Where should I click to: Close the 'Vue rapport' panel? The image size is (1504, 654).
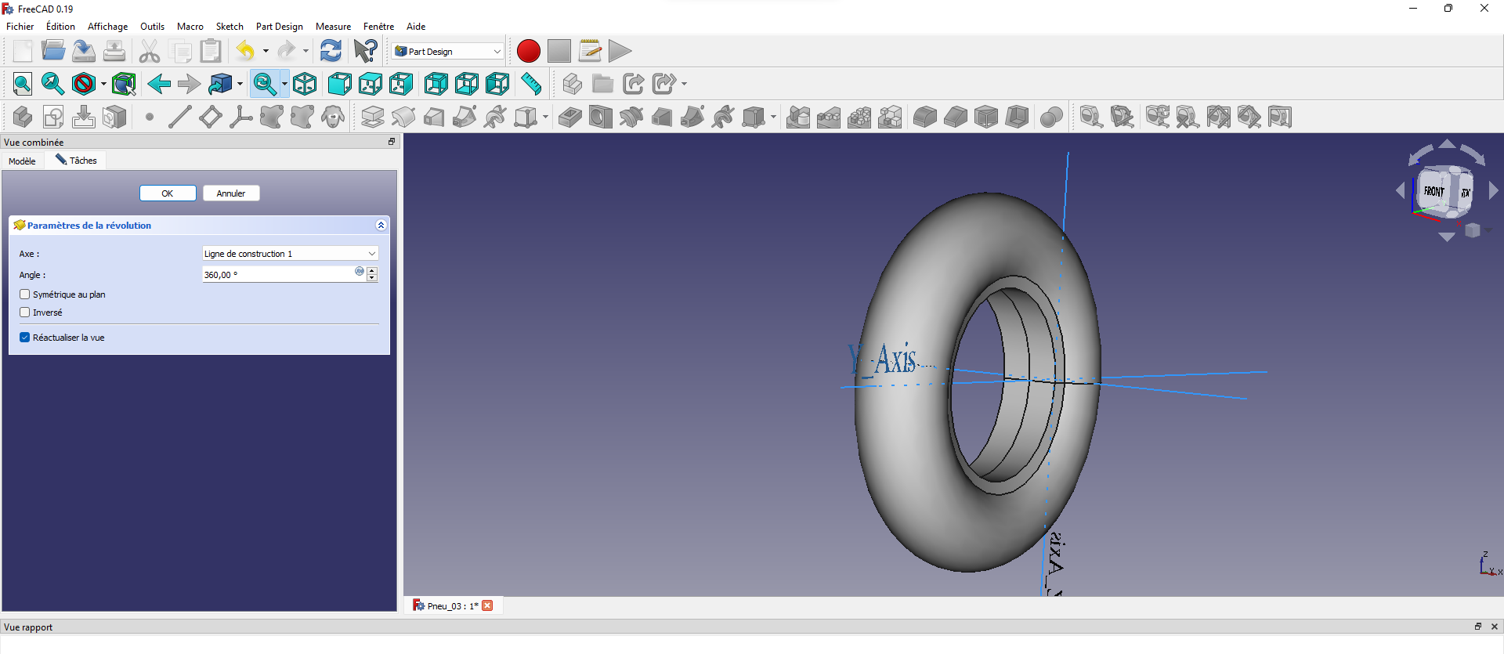pos(1495,627)
